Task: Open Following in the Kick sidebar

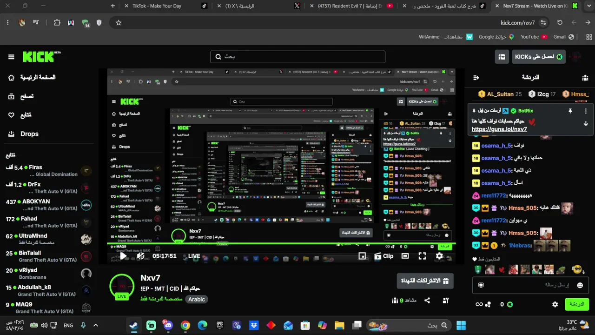Action: (x=20, y=115)
